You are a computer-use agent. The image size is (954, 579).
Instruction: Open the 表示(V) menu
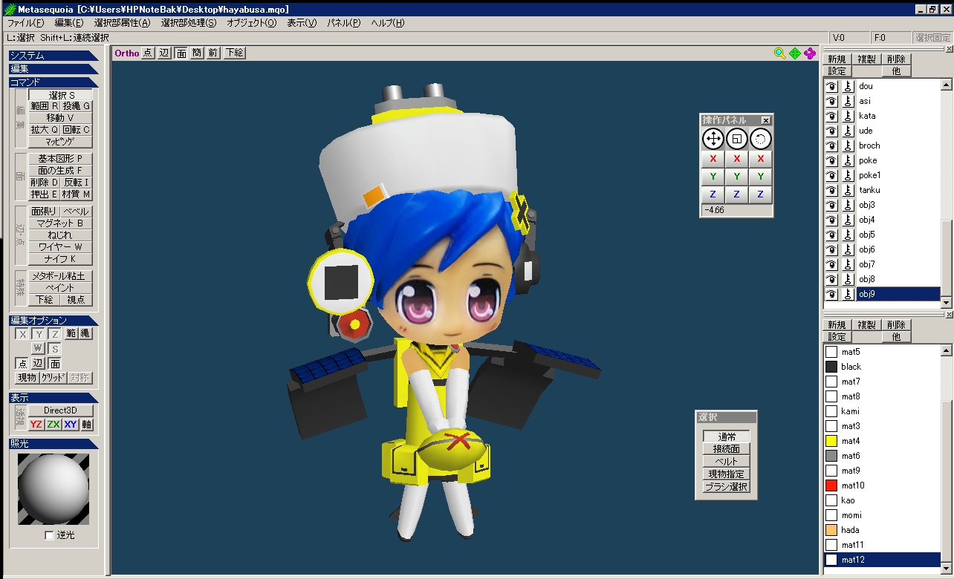point(302,23)
